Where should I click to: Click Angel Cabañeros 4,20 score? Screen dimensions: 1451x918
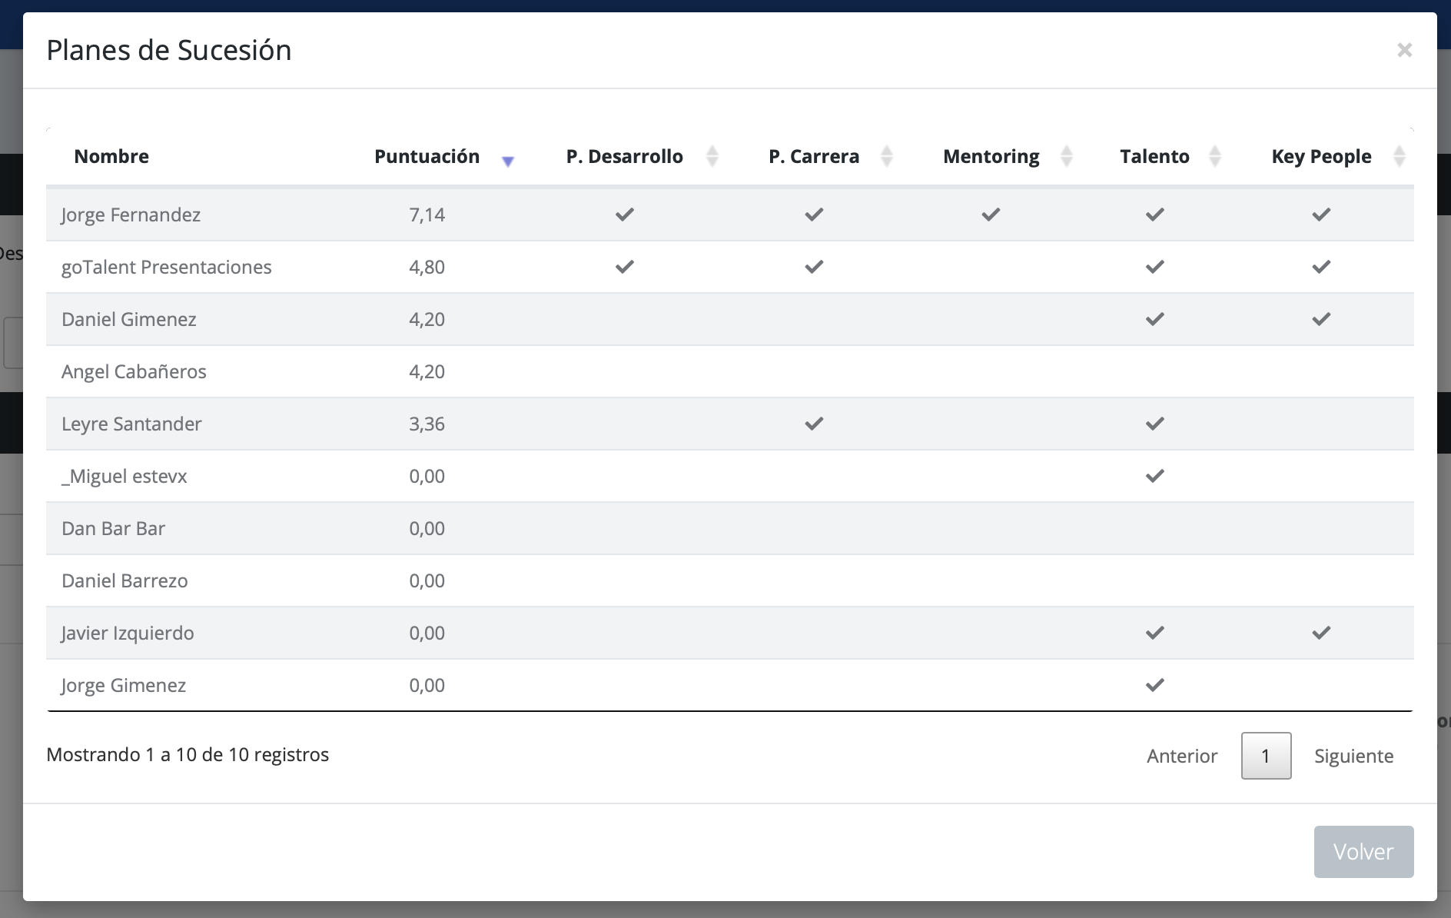427,371
